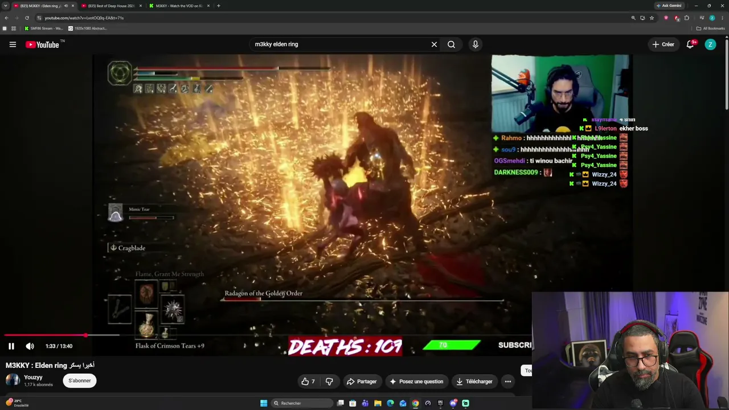Close the 'M3KKY - Watch the VOD' tab
Image resolution: width=729 pixels, height=410 pixels.
(x=208, y=6)
